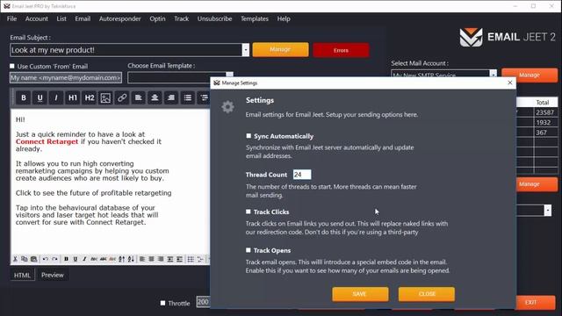This screenshot has width=562, height=316.
Task: Click the red 'Connect Retarget' text in the email body
Action: click(47, 141)
